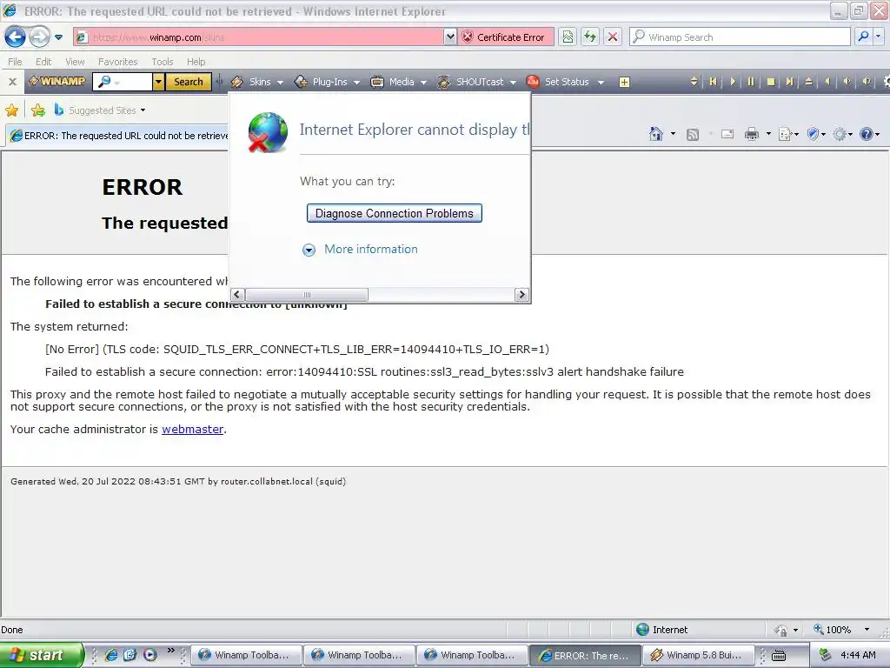Select the ERROR page browser tab
The image size is (890, 668).
point(117,136)
